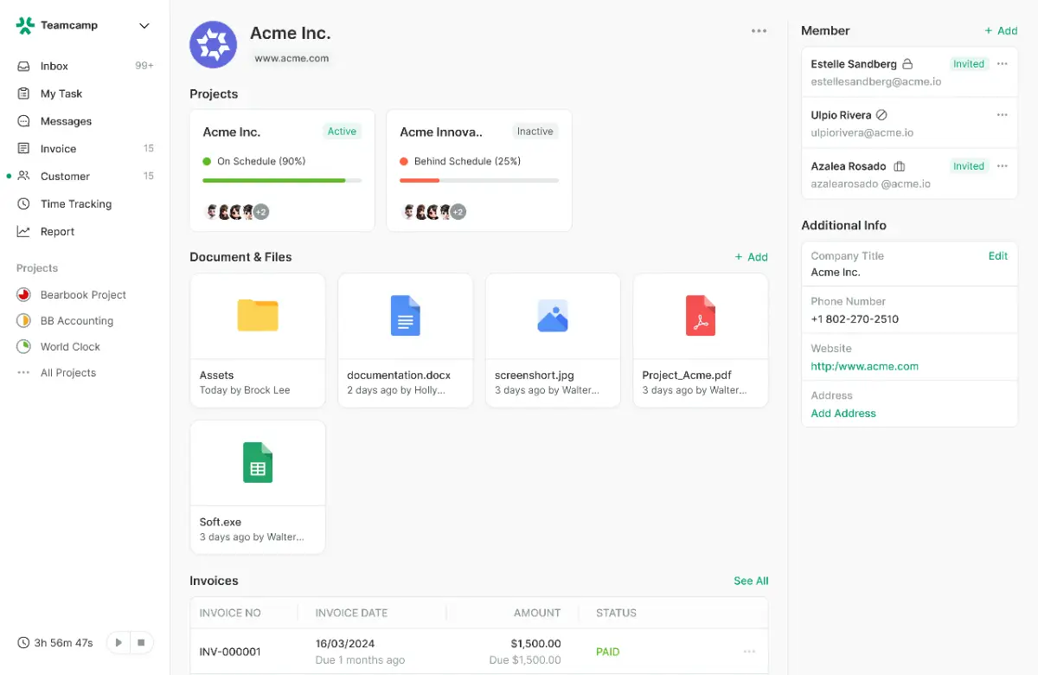The height and width of the screenshot is (675, 1038).
Task: Open the Assets folder icon
Action: 258,316
